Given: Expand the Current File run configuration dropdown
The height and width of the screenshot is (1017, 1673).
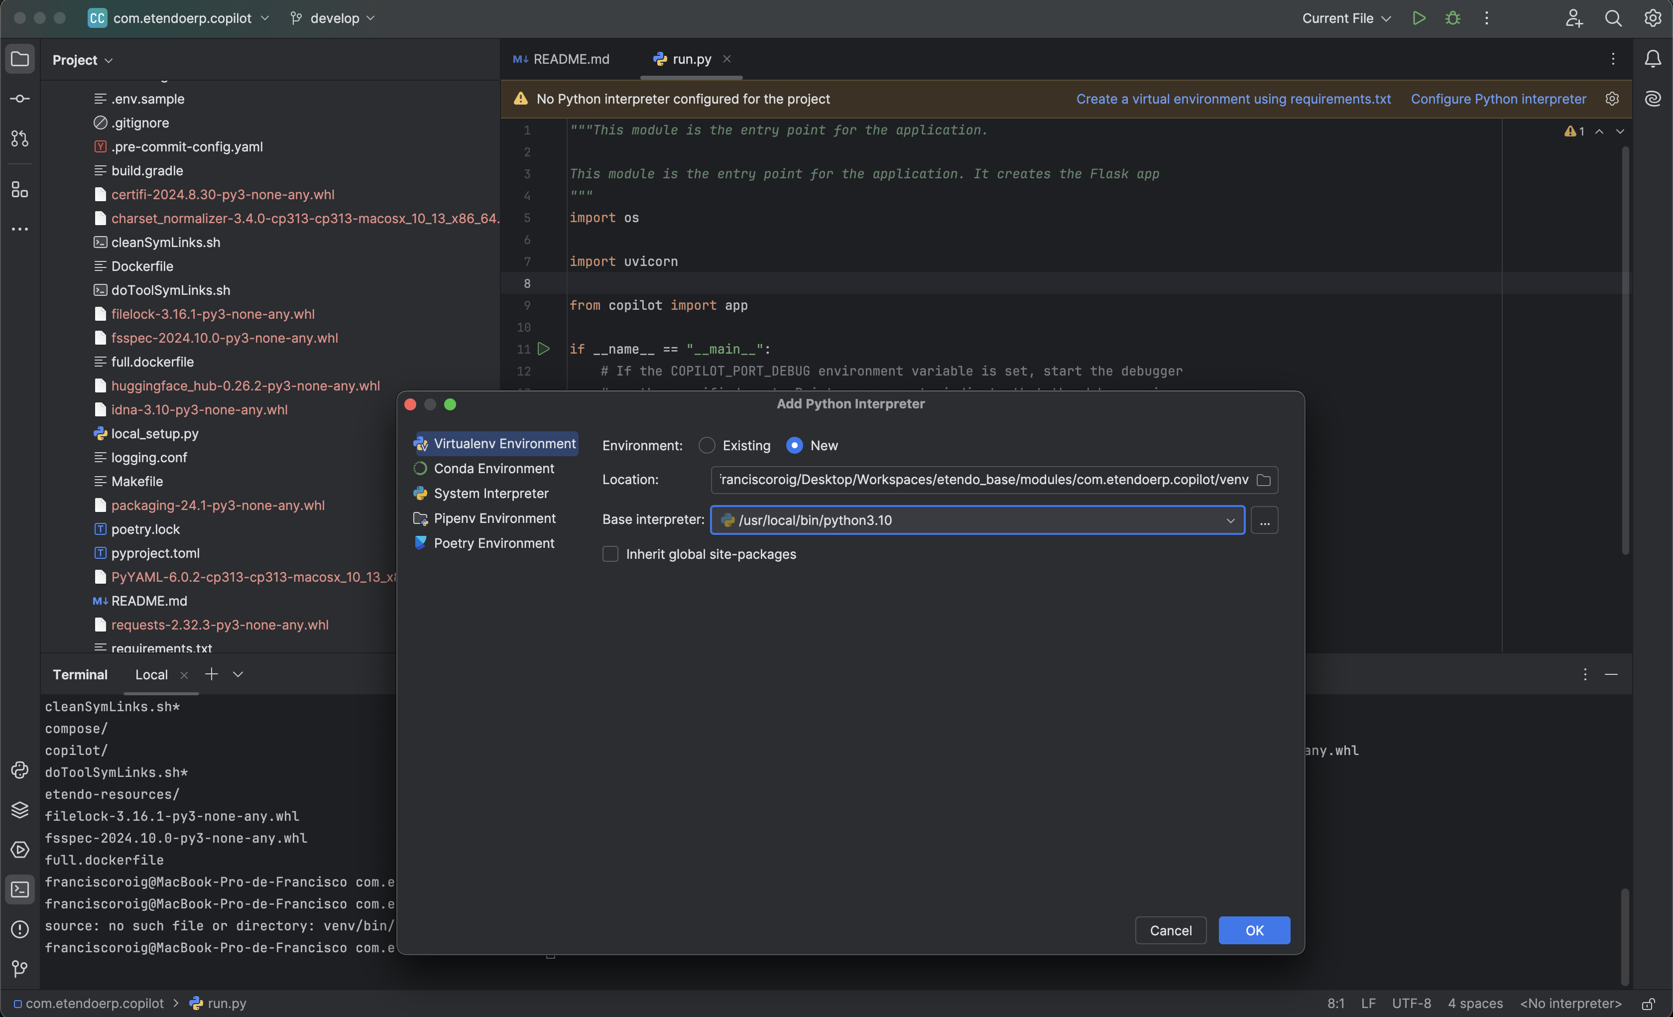Looking at the screenshot, I should (x=1346, y=18).
